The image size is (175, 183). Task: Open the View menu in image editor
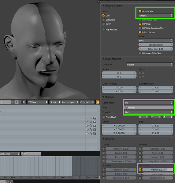(38, 102)
